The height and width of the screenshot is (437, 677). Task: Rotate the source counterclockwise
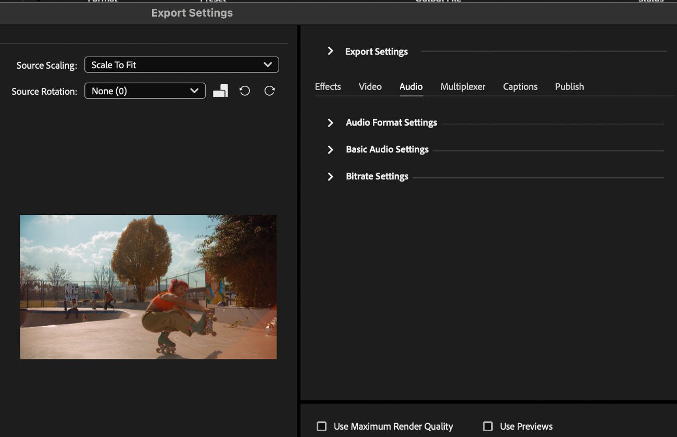[244, 90]
